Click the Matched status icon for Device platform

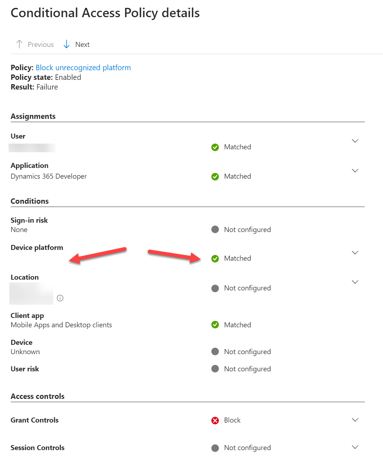coord(215,258)
